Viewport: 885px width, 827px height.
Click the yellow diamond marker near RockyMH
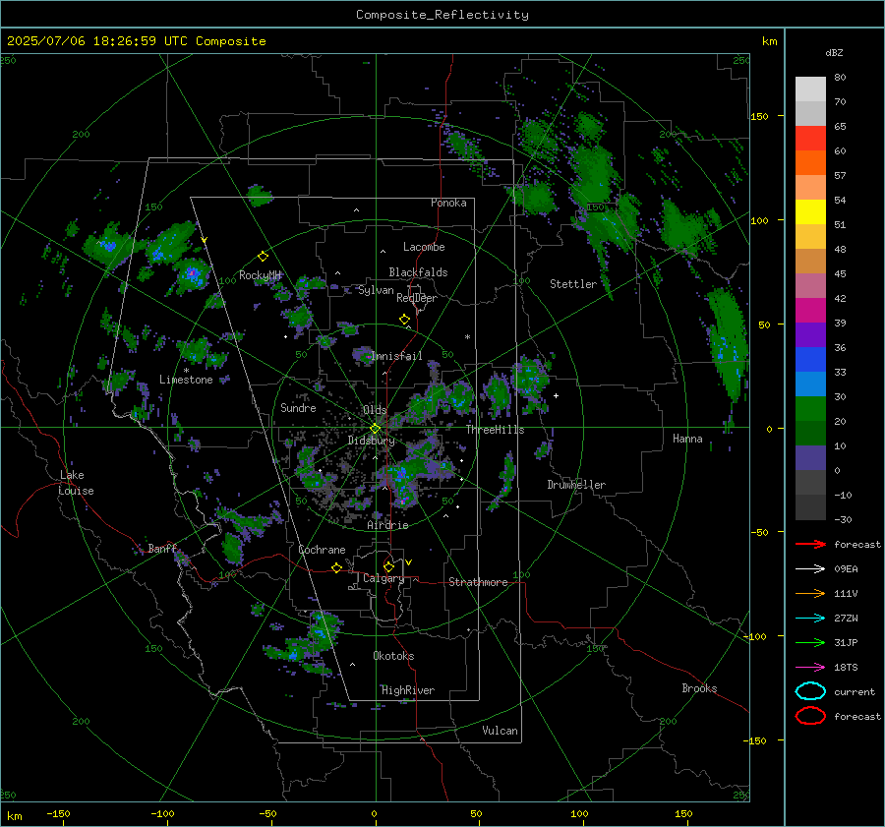coord(263,257)
